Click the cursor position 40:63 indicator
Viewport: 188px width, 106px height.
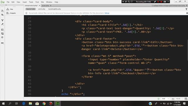click(x=178, y=99)
